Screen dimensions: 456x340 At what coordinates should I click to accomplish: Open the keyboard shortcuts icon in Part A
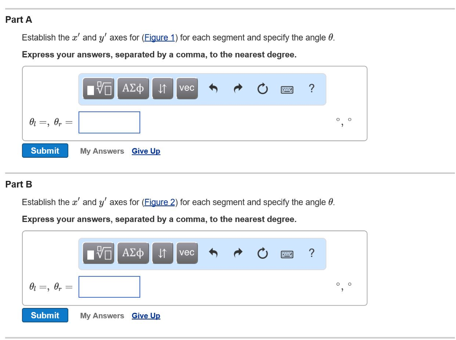tap(287, 89)
